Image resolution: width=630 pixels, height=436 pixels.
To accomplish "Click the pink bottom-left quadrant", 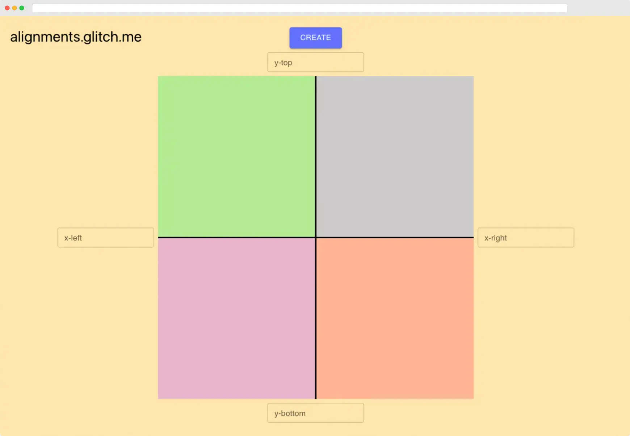I will coord(236,318).
